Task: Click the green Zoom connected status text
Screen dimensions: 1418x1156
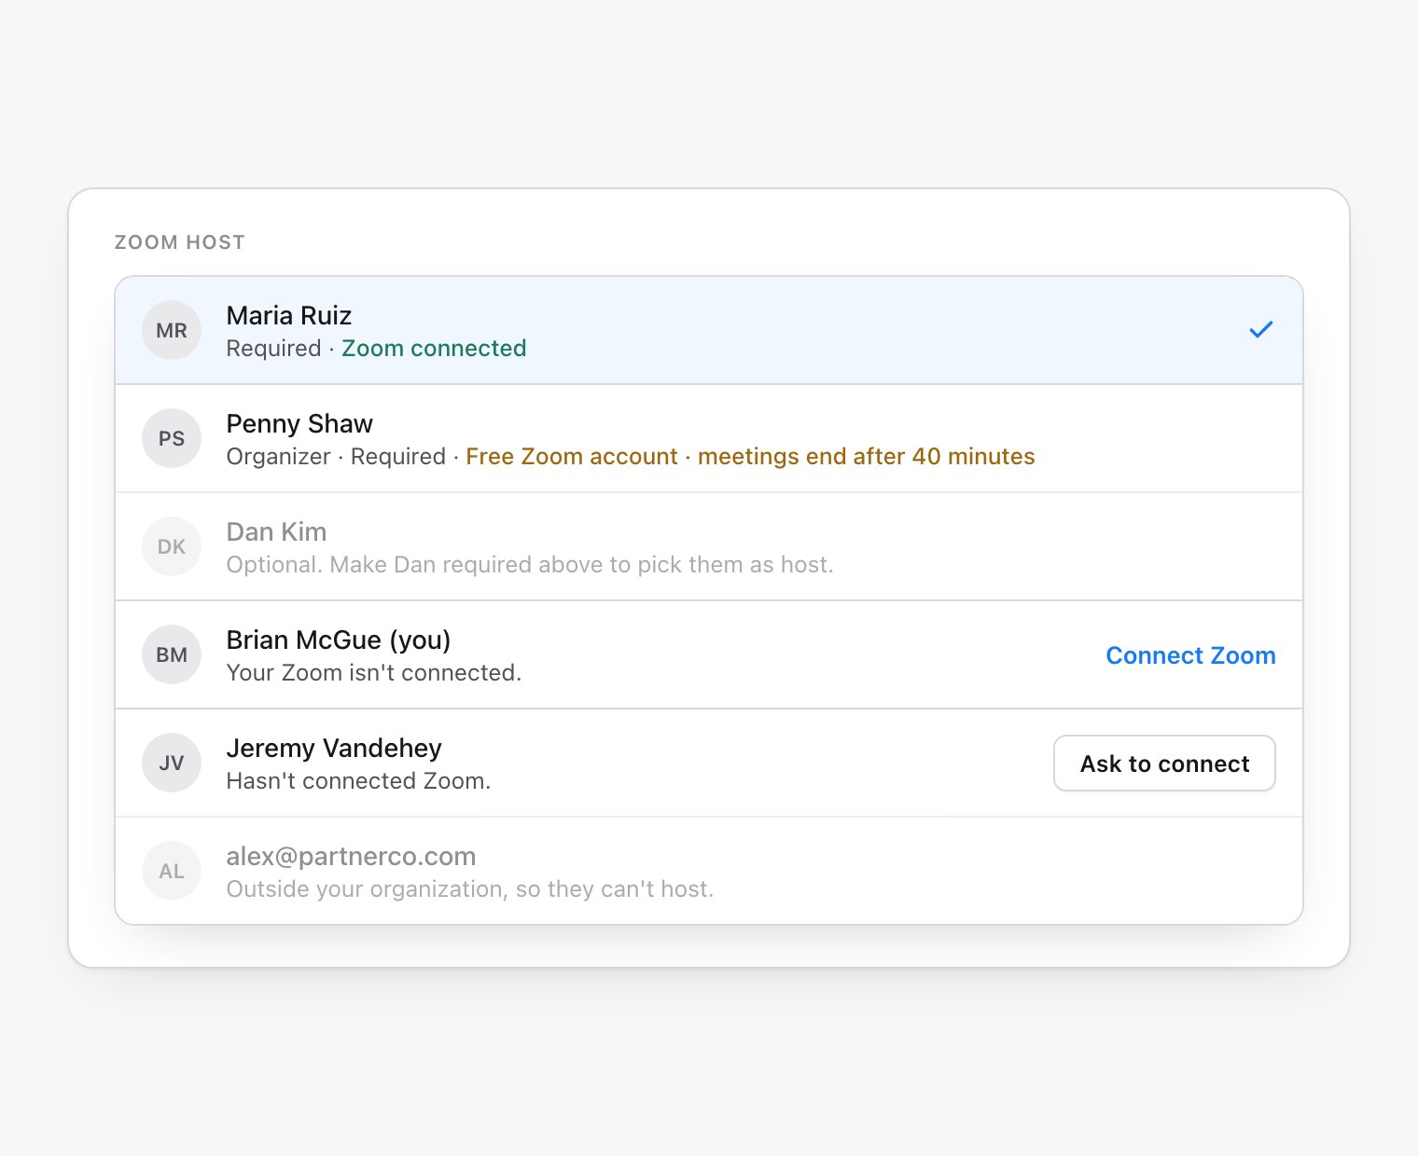Action: (x=434, y=349)
